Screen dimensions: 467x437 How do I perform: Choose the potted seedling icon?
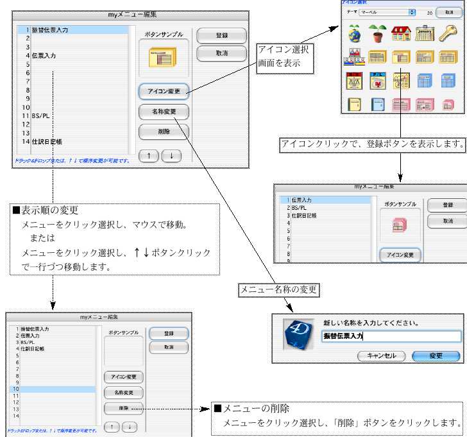[x=377, y=34]
